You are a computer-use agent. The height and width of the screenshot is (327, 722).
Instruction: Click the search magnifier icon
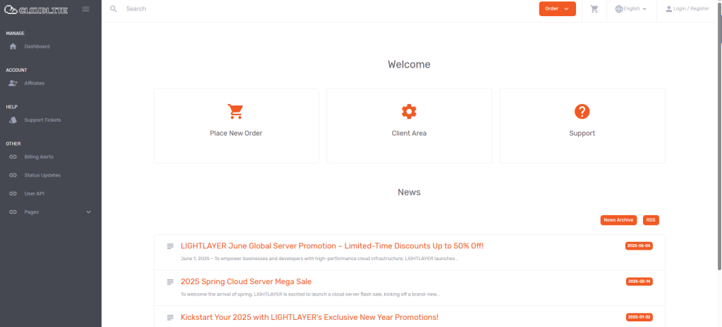coord(114,9)
